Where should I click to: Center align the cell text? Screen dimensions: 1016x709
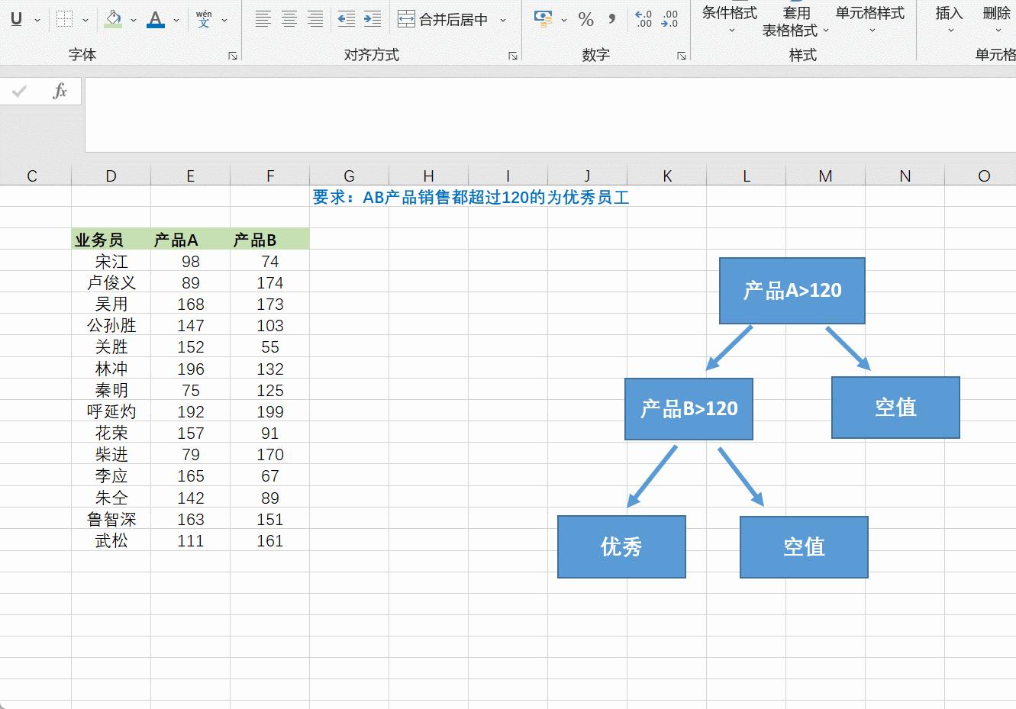289,19
